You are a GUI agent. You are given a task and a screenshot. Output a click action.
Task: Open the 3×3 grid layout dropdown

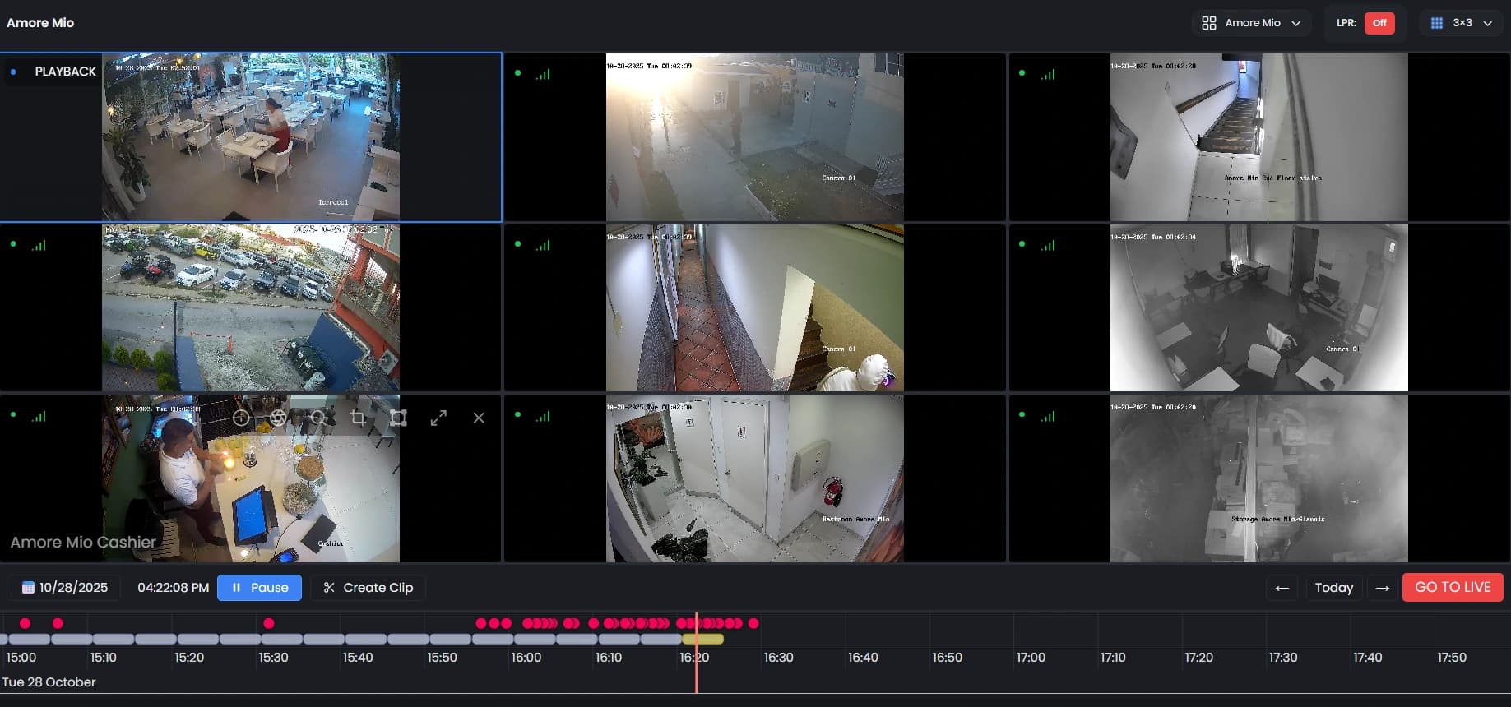coord(1461,23)
